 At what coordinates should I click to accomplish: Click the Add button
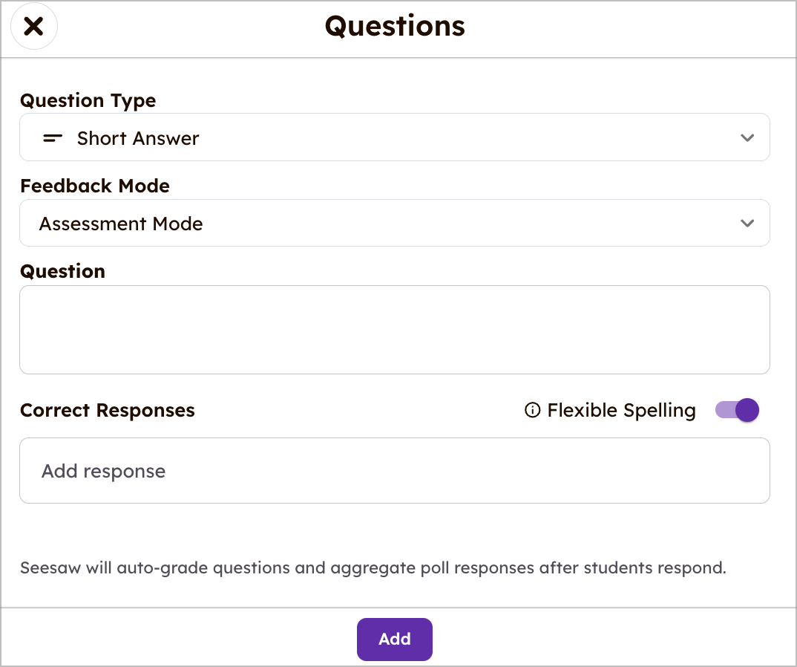click(x=395, y=639)
